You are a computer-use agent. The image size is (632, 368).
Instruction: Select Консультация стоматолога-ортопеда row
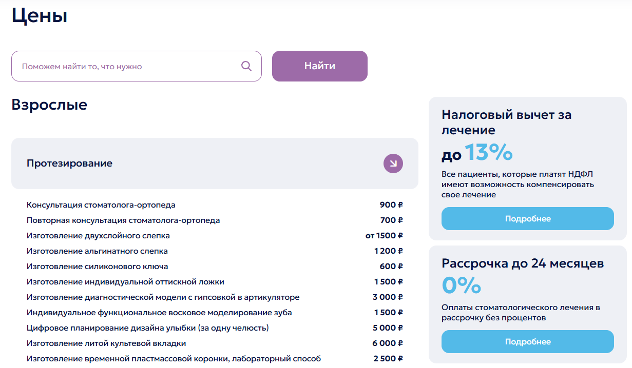pyautogui.click(x=101, y=205)
